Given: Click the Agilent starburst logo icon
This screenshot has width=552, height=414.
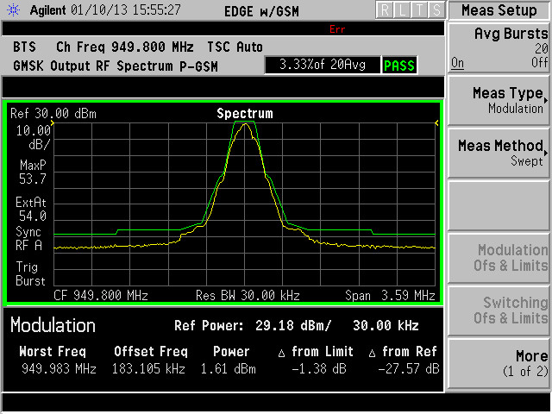Looking at the screenshot, I should pyautogui.click(x=14, y=9).
